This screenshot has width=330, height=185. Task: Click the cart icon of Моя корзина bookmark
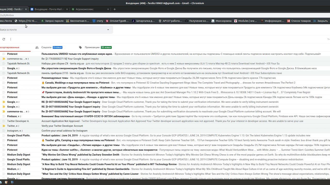(x=213, y=21)
